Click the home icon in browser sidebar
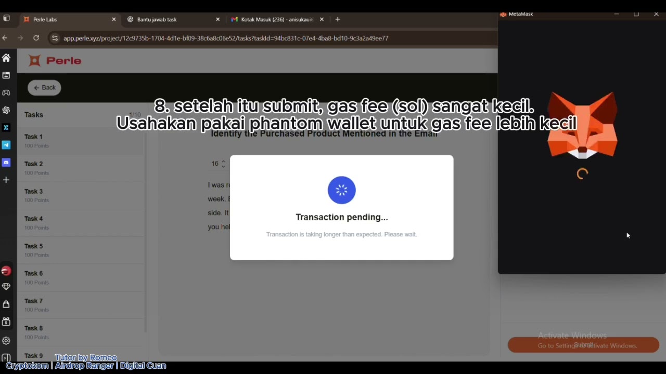 point(6,58)
